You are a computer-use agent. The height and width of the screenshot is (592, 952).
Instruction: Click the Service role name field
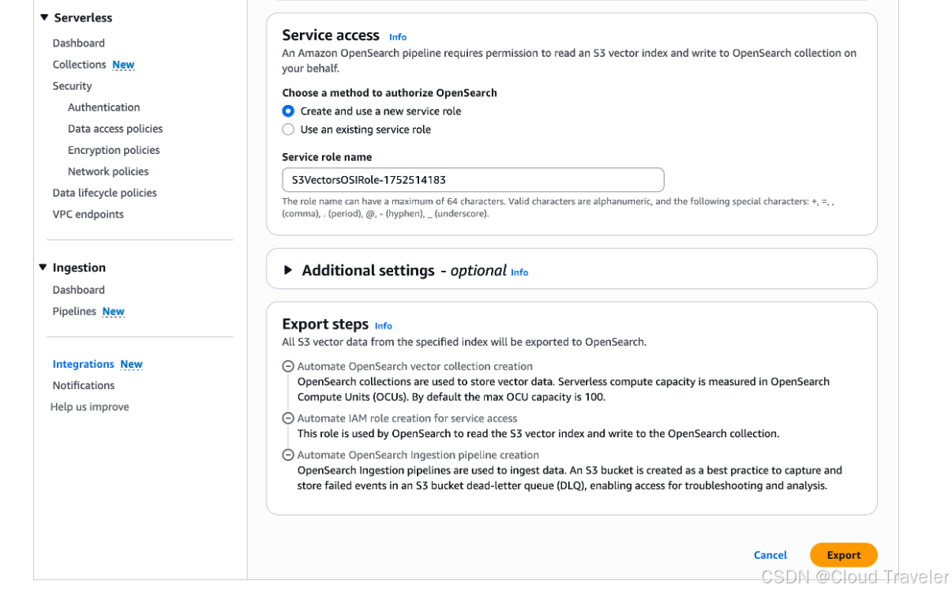pyautogui.click(x=473, y=180)
